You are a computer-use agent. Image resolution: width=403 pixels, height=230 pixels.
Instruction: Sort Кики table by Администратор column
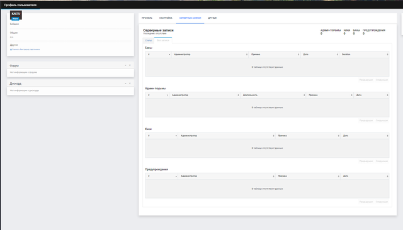227,136
